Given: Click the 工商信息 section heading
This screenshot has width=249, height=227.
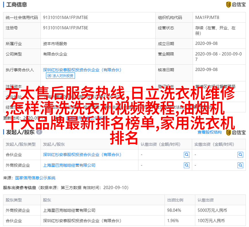Looking at the screenshot, I should [x=17, y=4].
